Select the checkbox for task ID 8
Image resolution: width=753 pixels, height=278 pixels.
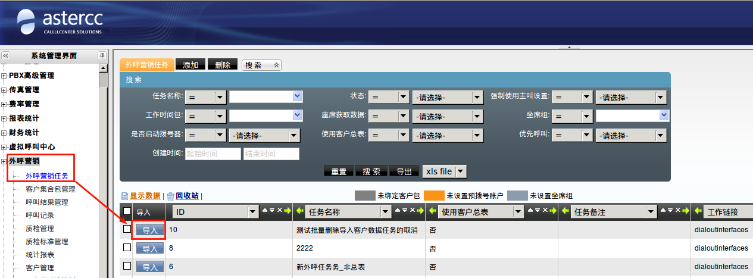[x=127, y=248]
